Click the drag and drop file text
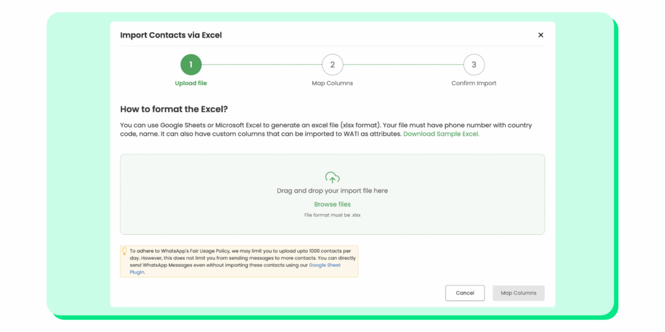Image resolution: width=665 pixels, height=332 pixels. 332,191
